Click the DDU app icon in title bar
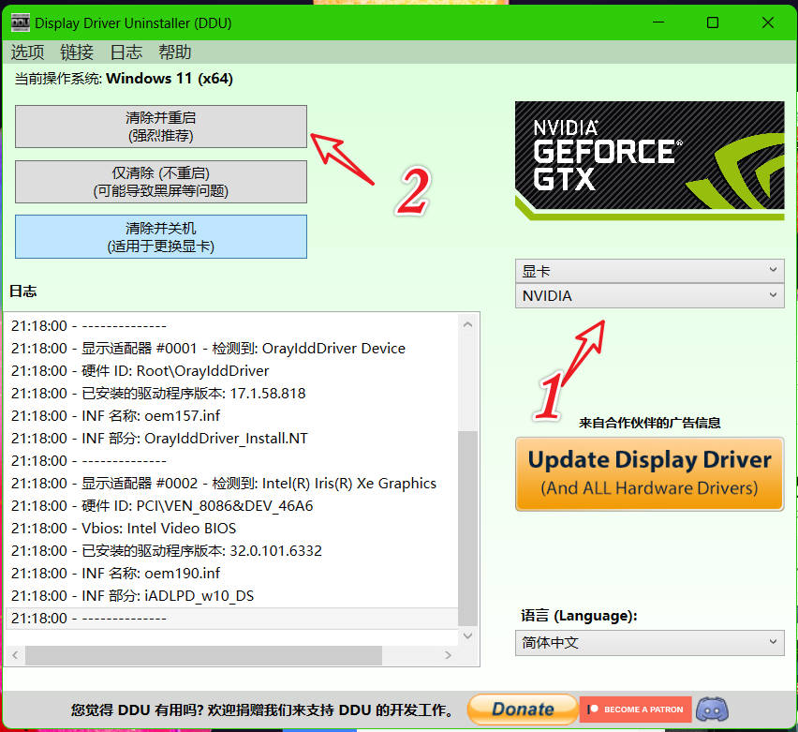This screenshot has height=732, width=798. tap(20, 22)
